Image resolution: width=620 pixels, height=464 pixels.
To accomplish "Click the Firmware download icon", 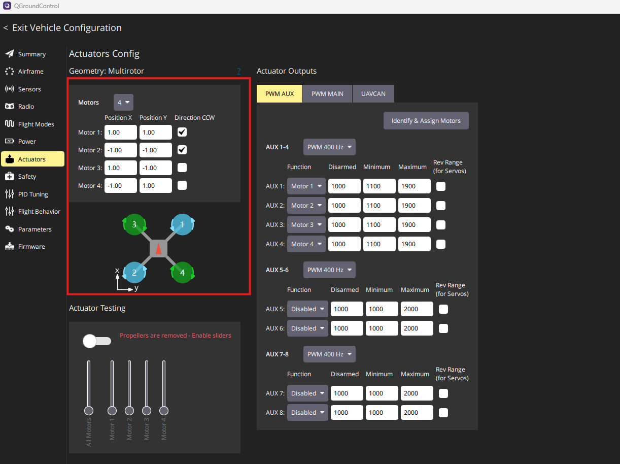I will [10, 246].
